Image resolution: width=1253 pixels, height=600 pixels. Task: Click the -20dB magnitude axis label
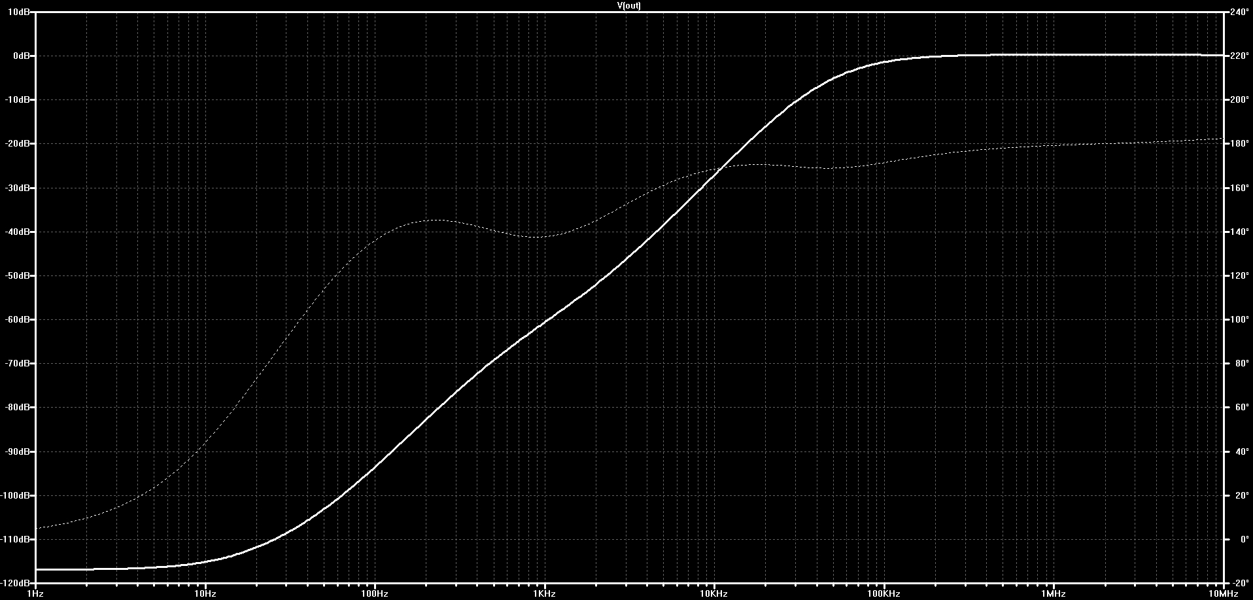click(18, 144)
